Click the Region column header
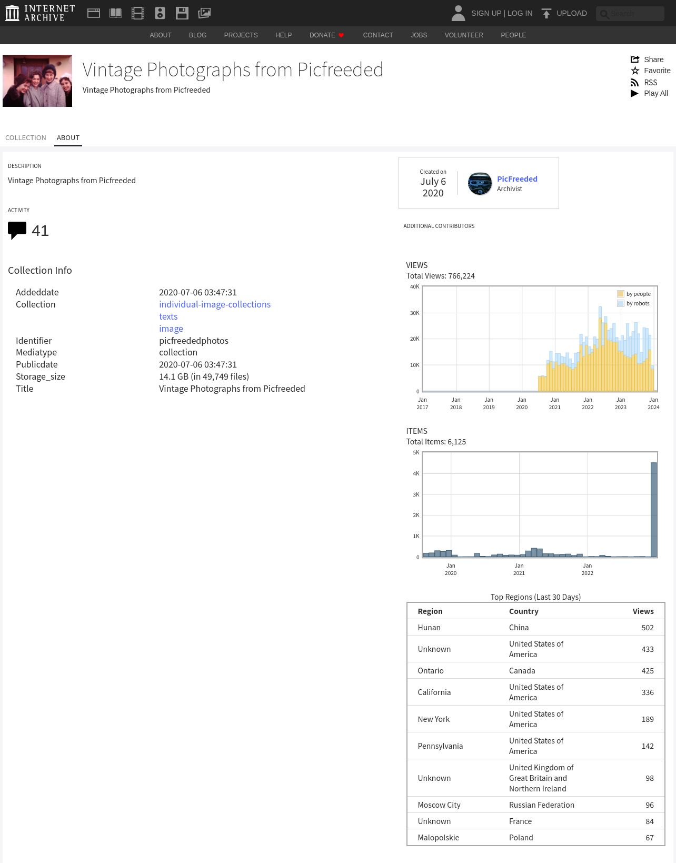The width and height of the screenshot is (676, 863). (430, 611)
